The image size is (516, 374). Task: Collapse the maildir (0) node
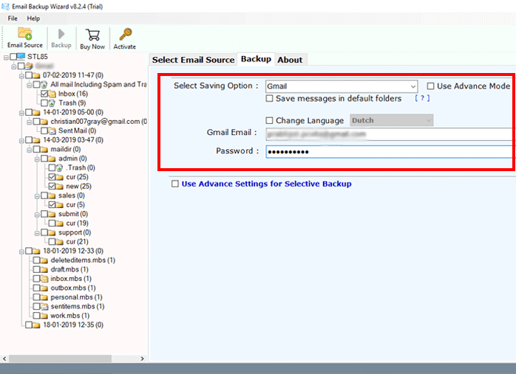pyautogui.click(x=30, y=150)
